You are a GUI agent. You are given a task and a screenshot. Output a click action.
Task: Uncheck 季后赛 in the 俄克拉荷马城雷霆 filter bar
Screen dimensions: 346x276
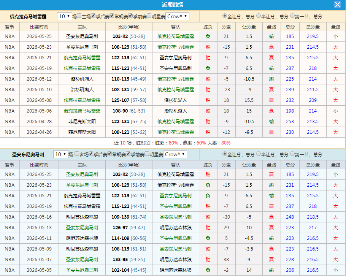coord(93,16)
